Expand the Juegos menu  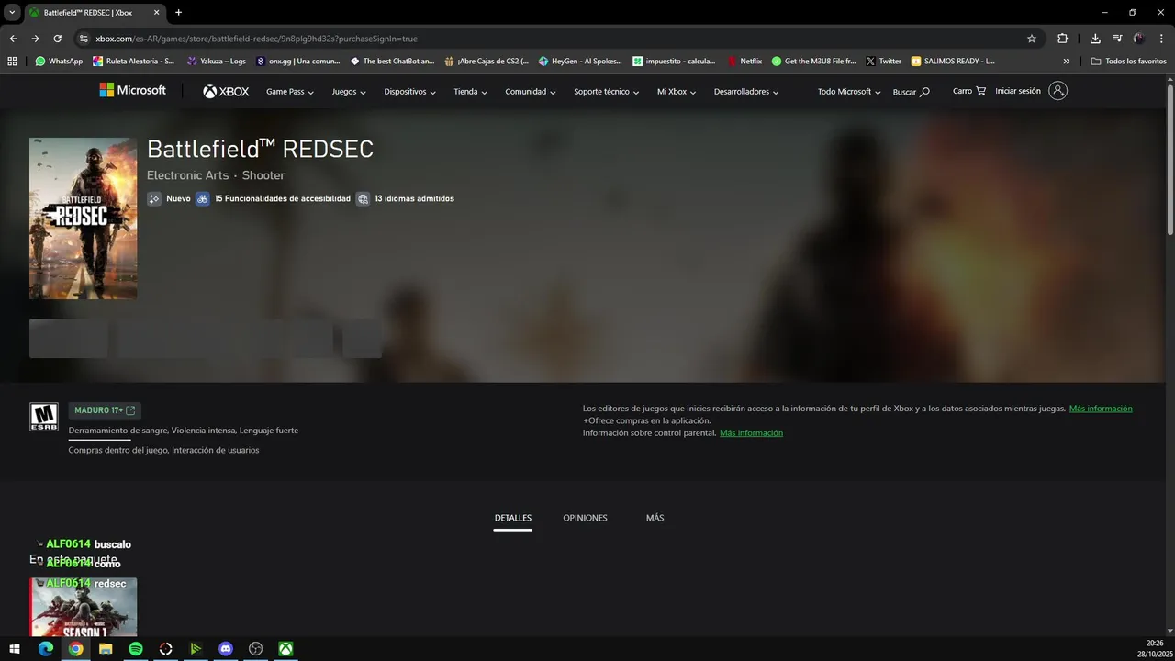pyautogui.click(x=349, y=92)
